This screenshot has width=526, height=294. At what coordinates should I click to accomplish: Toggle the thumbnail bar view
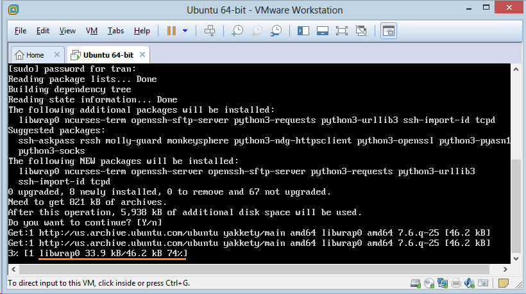tap(323, 31)
